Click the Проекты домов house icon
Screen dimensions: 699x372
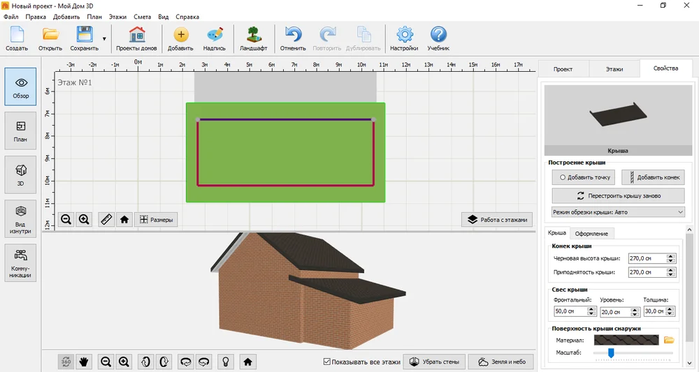(136, 38)
